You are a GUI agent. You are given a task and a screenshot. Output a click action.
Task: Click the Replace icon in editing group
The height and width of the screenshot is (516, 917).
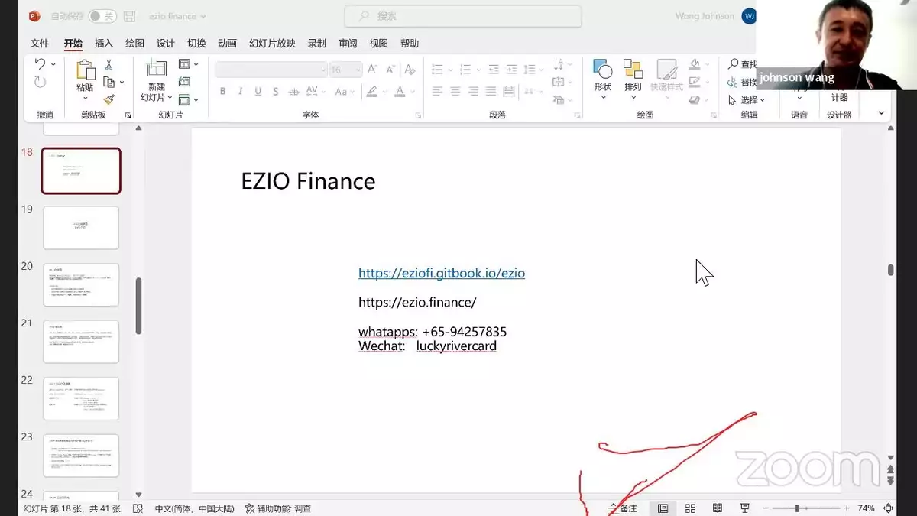(x=734, y=83)
